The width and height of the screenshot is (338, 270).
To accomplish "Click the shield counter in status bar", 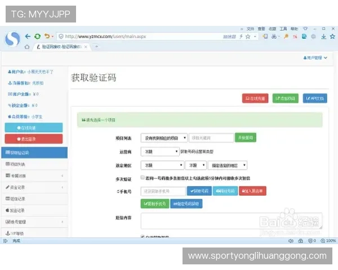I will (312, 241).
